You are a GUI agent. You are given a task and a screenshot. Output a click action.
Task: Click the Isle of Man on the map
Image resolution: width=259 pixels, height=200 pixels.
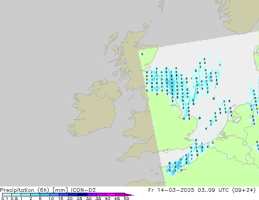pos(131,98)
